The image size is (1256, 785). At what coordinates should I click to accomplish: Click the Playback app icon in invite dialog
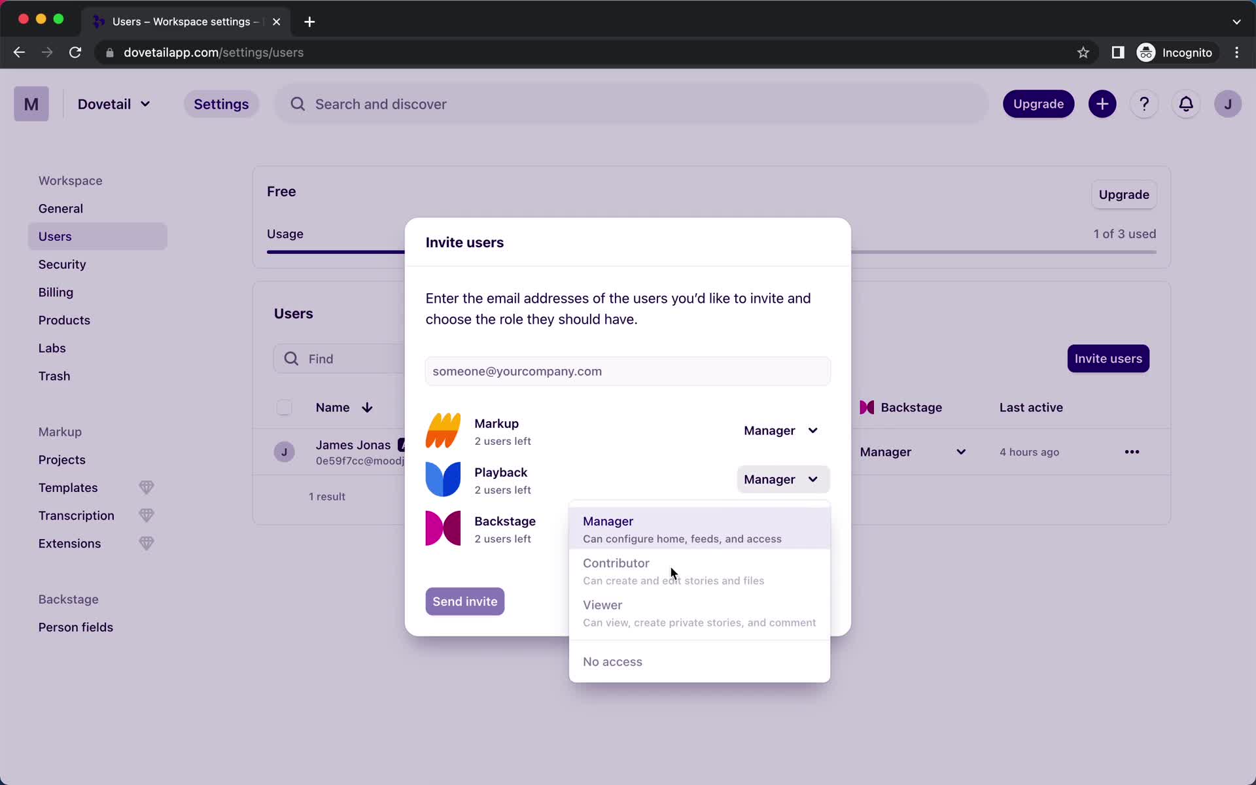443,478
